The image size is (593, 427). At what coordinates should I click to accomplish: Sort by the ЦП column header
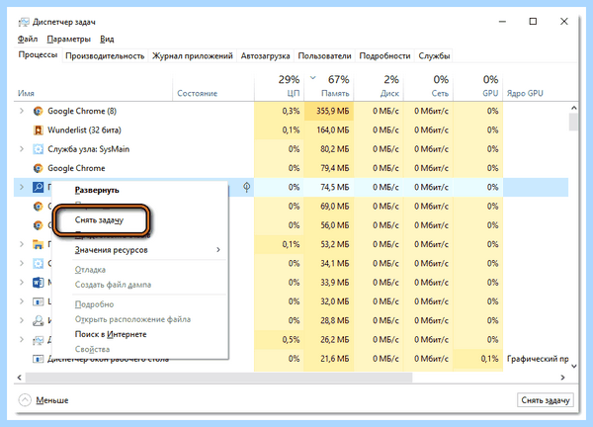coord(279,87)
